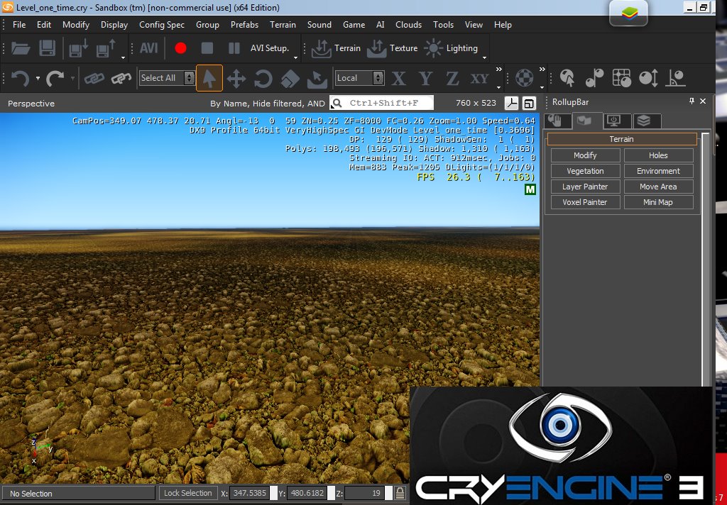This screenshot has width=727, height=505.
Task: Click the 760 x 523 viewport resolution
Action: coord(476,103)
